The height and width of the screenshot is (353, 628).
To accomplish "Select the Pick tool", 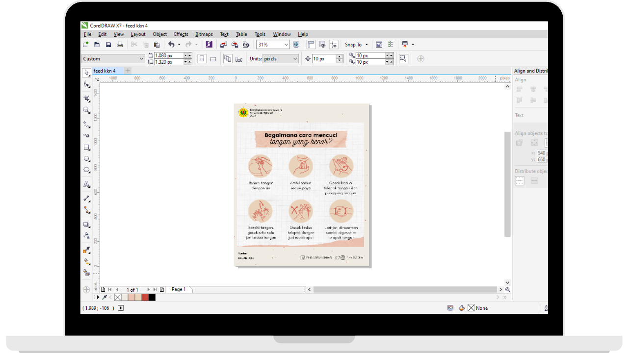I will pos(86,72).
